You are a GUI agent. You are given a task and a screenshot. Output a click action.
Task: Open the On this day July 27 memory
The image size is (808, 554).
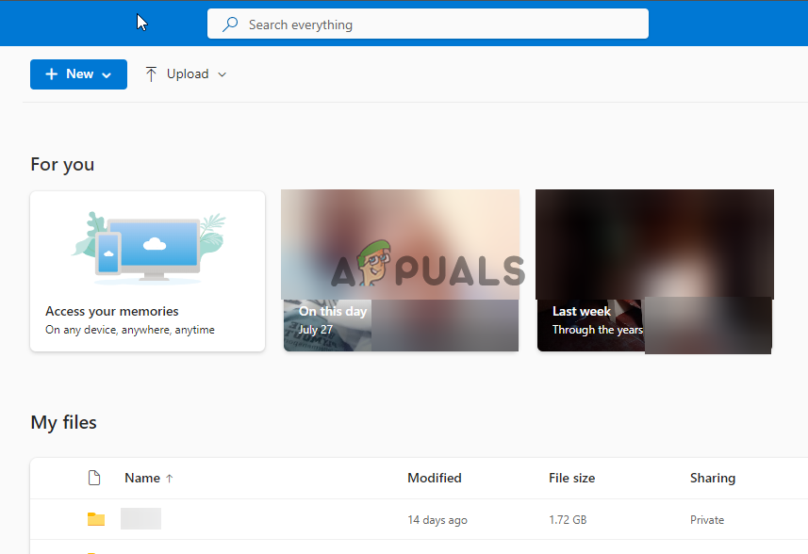point(400,270)
